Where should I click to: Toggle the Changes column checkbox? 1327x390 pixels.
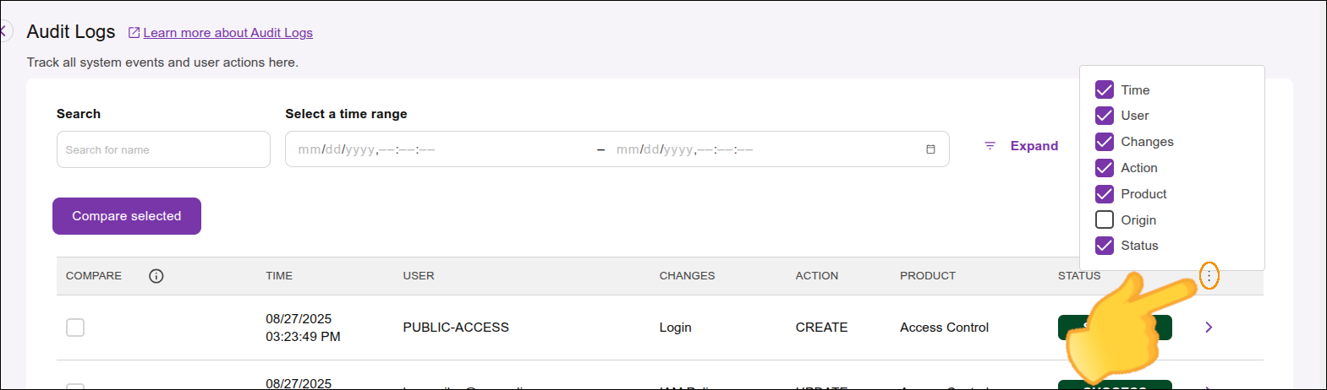(x=1105, y=142)
